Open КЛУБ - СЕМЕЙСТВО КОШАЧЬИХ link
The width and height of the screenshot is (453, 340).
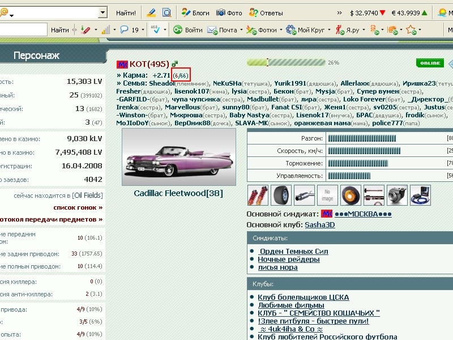pyautogui.click(x=319, y=313)
